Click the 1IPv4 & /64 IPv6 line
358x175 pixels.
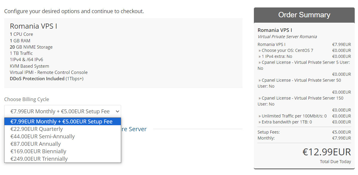(27, 60)
